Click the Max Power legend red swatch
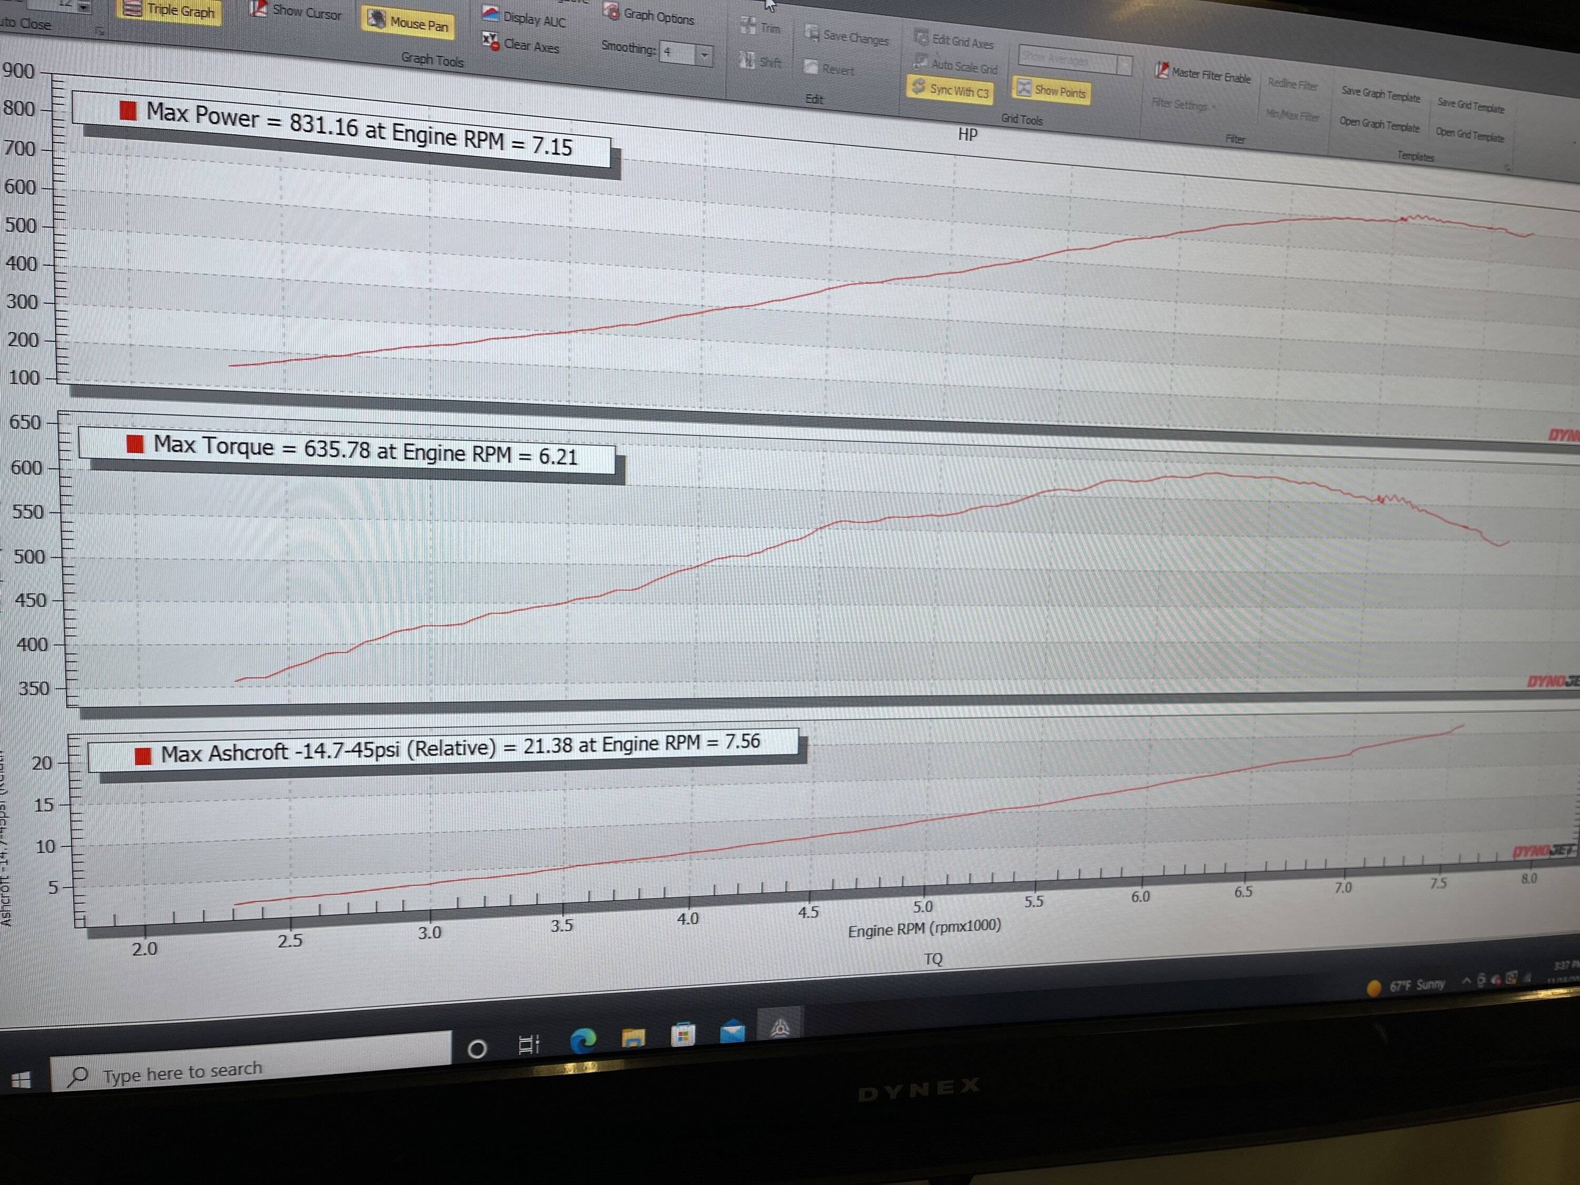 128,110
